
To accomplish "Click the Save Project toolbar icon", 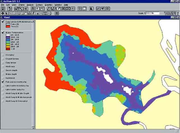I will point(3,9).
